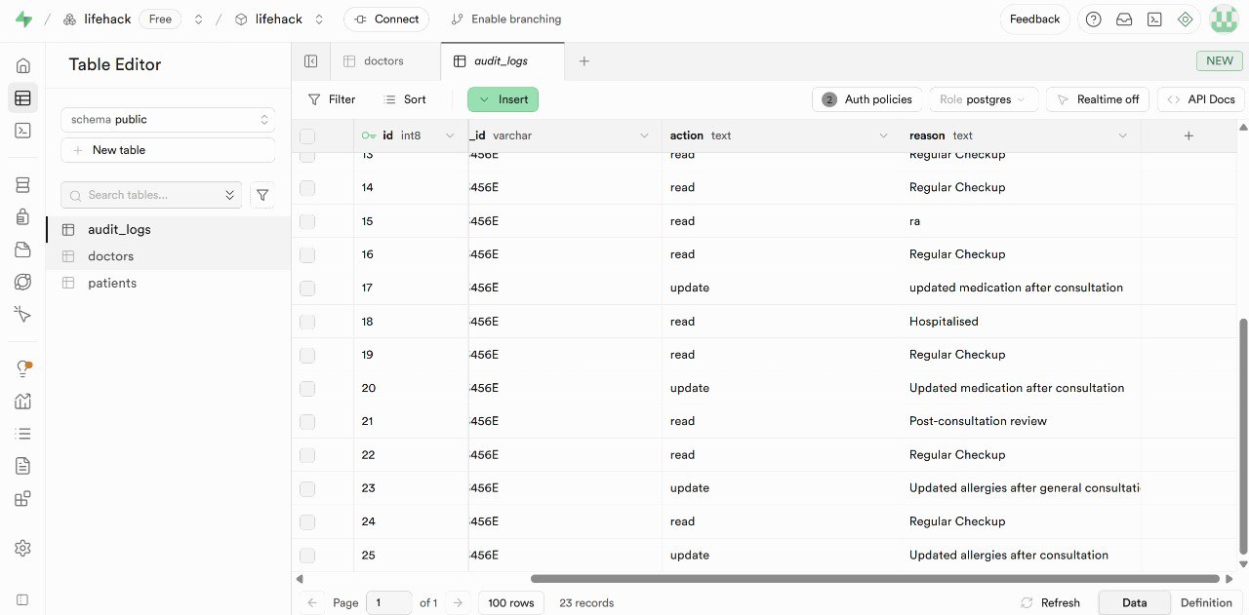
Task: Open the Advisors lightbulb icon
Action: (x=22, y=368)
